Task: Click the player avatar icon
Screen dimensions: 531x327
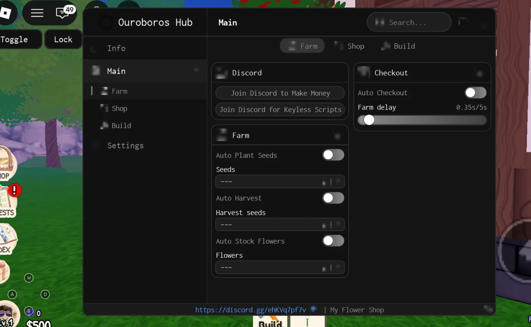Action: (x=9, y=314)
